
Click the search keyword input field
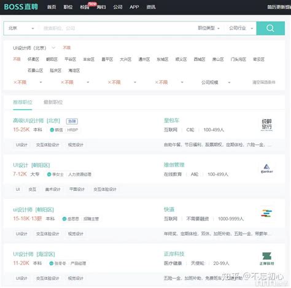coord(117,28)
